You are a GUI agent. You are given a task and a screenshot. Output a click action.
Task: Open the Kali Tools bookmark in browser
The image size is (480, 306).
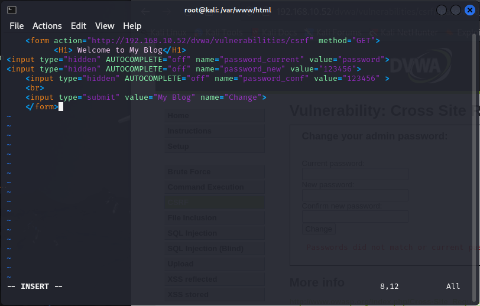pos(219,32)
